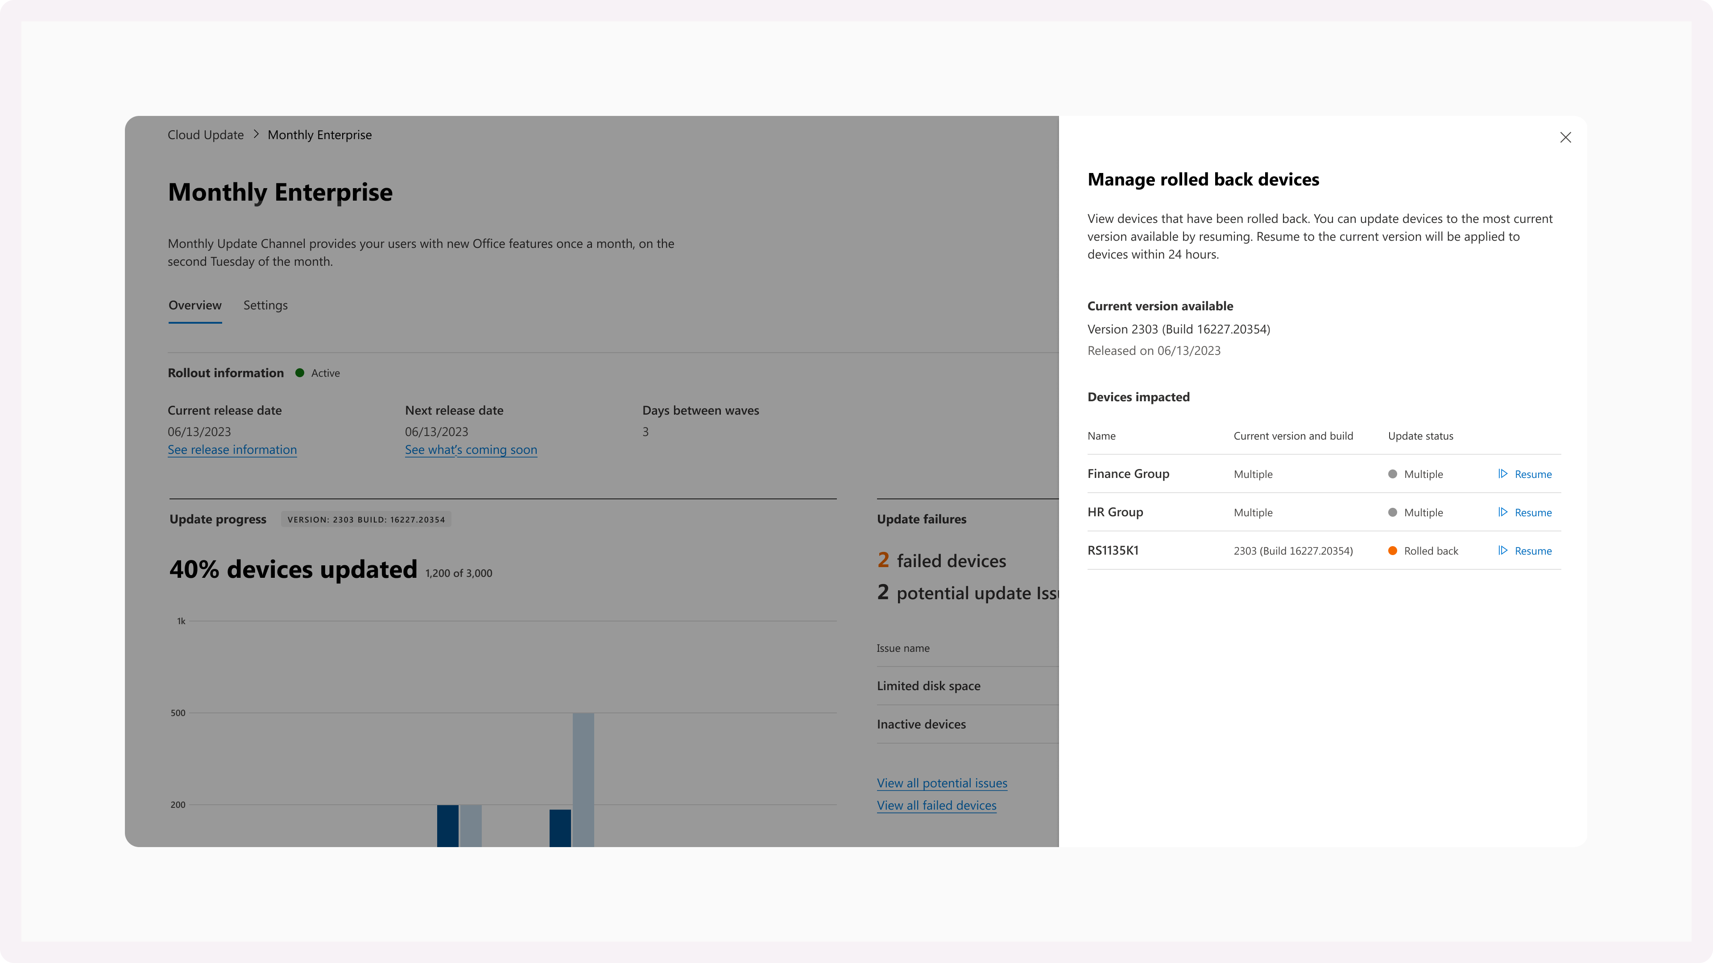Go to Cloud Update breadcrumb
The height and width of the screenshot is (963, 1713).
[206, 135]
